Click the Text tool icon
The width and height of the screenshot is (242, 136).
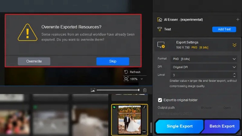pyautogui.click(x=160, y=29)
